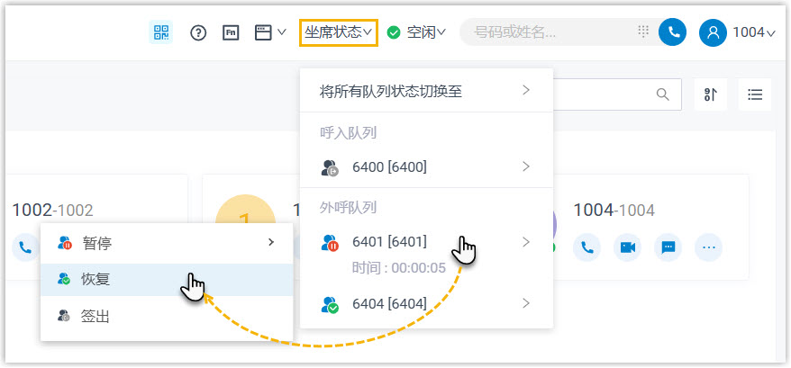Click the Fn function key icon
The image size is (791, 368).
coord(231,32)
